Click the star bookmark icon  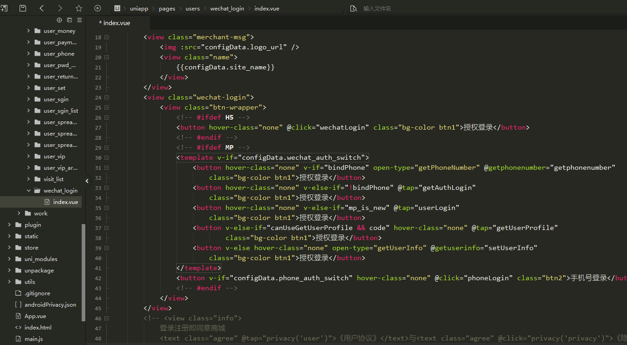(79, 8)
